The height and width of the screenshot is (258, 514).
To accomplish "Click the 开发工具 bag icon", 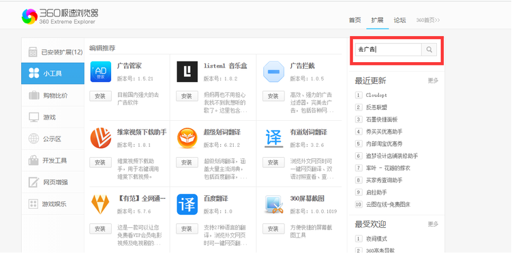I will pyautogui.click(x=33, y=160).
